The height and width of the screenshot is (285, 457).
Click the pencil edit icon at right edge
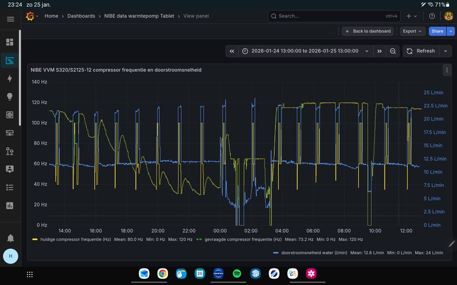tap(452, 244)
